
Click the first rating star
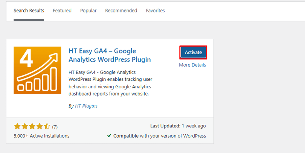click(17, 126)
